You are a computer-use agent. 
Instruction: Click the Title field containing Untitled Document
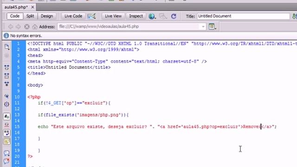(x=243, y=16)
